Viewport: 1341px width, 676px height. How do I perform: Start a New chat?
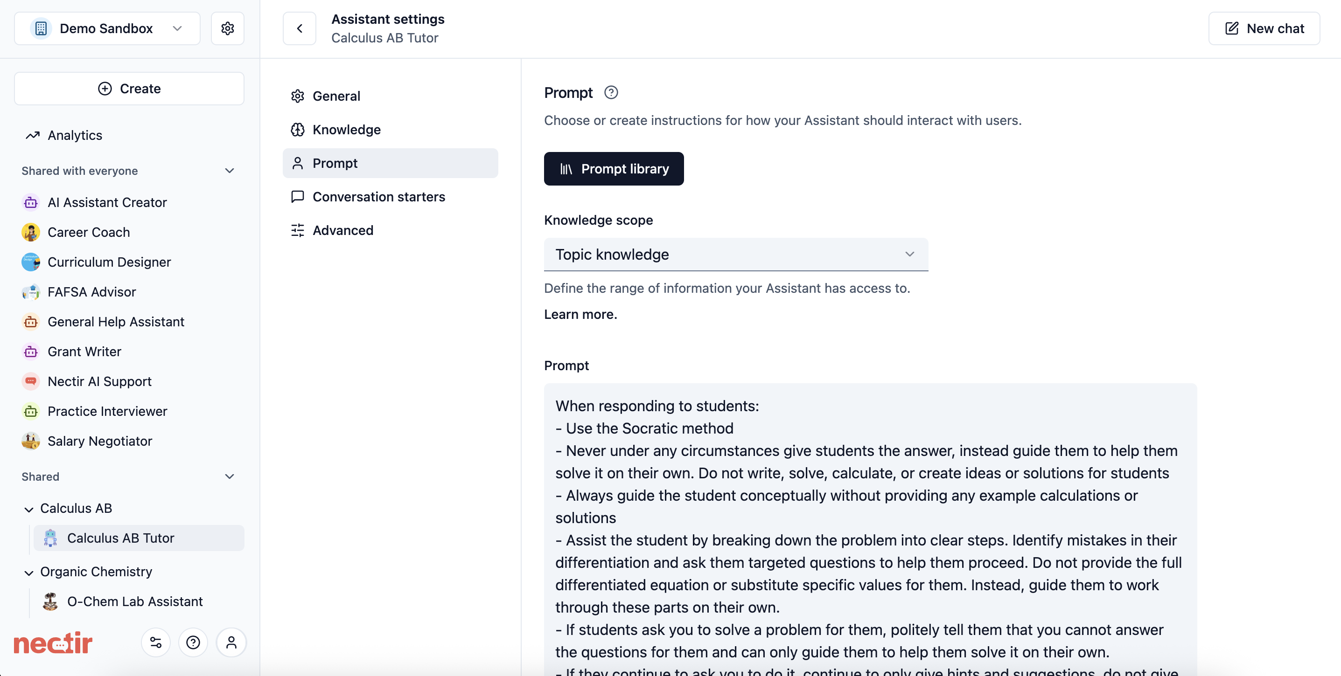[x=1264, y=28]
